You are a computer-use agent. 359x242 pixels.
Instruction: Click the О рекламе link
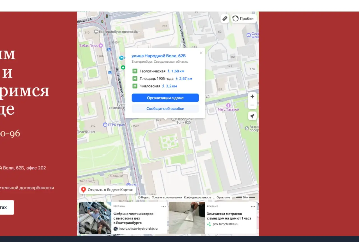(x=223, y=198)
